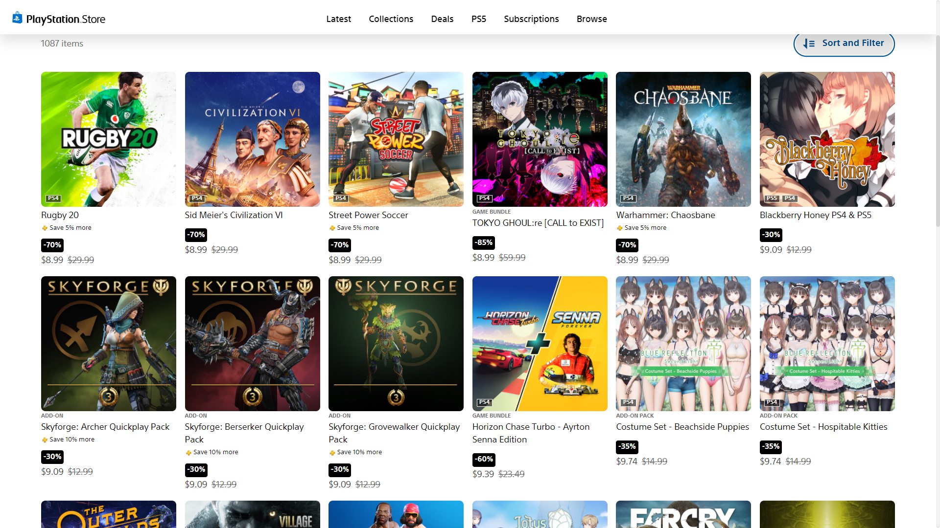Image resolution: width=940 pixels, height=528 pixels.
Task: Click the -85% discount badge for Tokyo Ghoul
Action: (484, 242)
